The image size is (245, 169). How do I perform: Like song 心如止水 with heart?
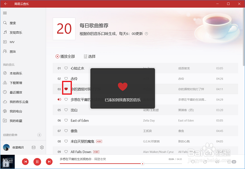66,68
